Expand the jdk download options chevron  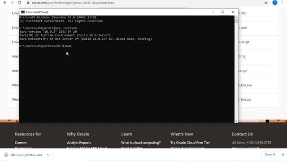click(x=48, y=155)
